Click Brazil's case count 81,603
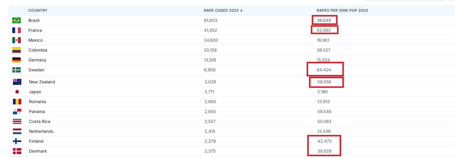 [211, 20]
